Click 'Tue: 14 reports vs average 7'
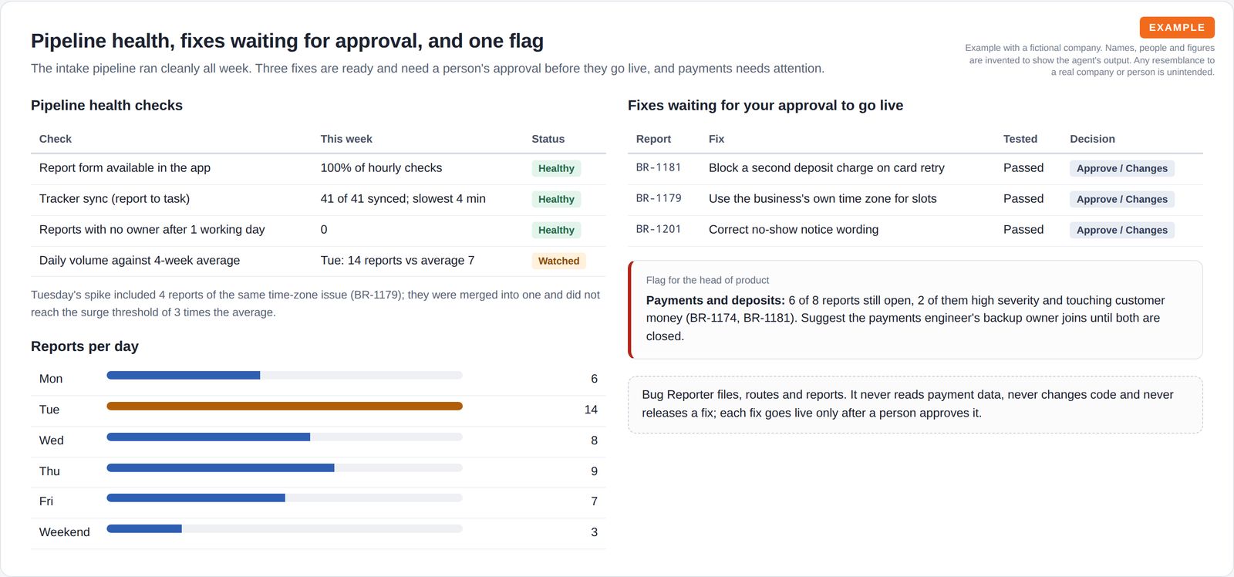The image size is (1234, 577). click(x=397, y=260)
